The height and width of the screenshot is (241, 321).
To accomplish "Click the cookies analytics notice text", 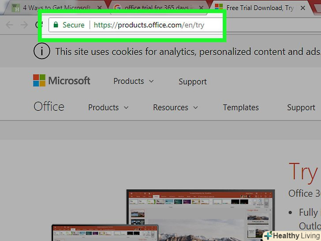I will [188, 52].
